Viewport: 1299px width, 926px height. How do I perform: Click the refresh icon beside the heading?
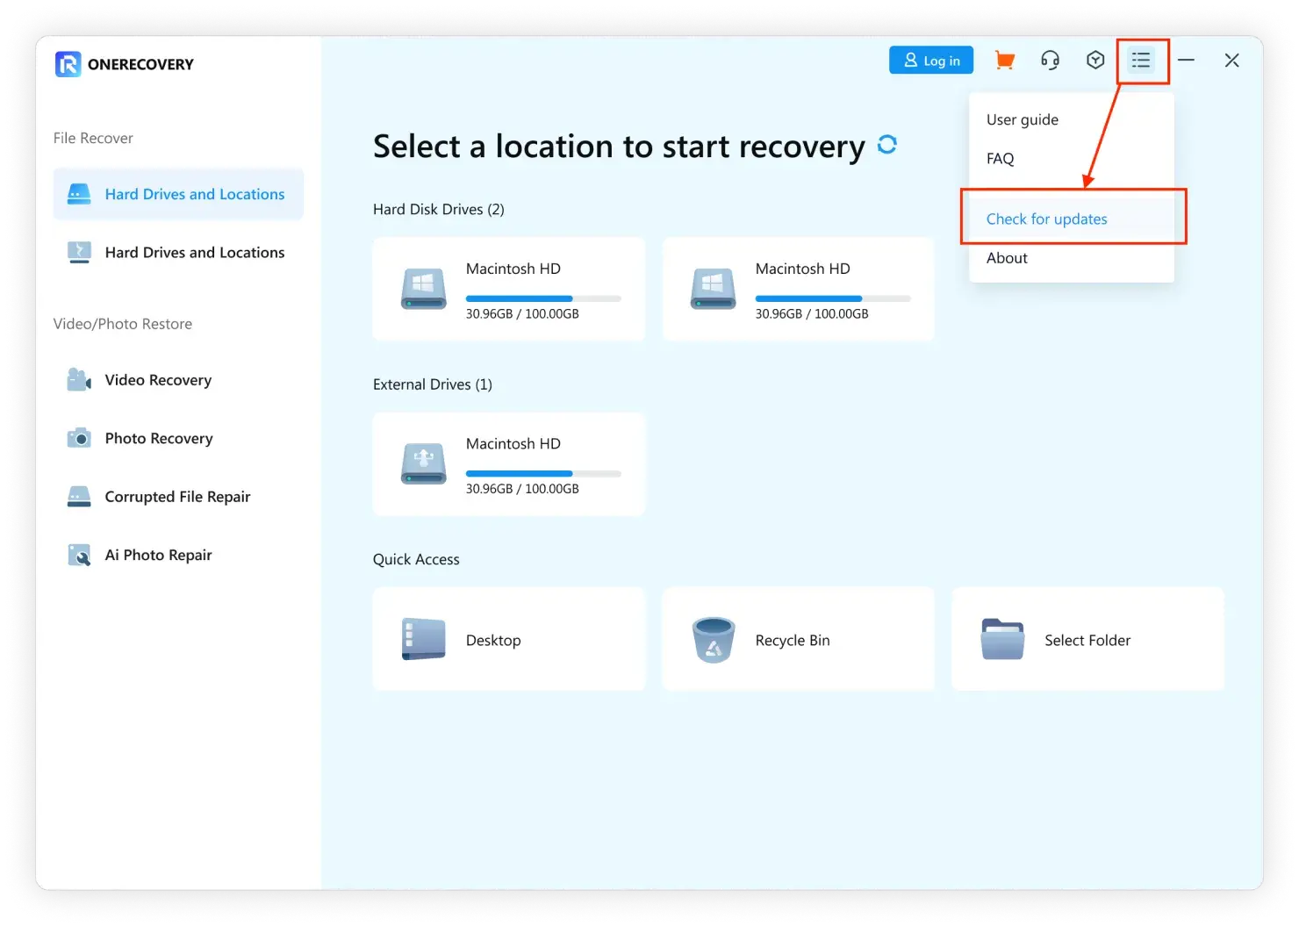(x=887, y=145)
